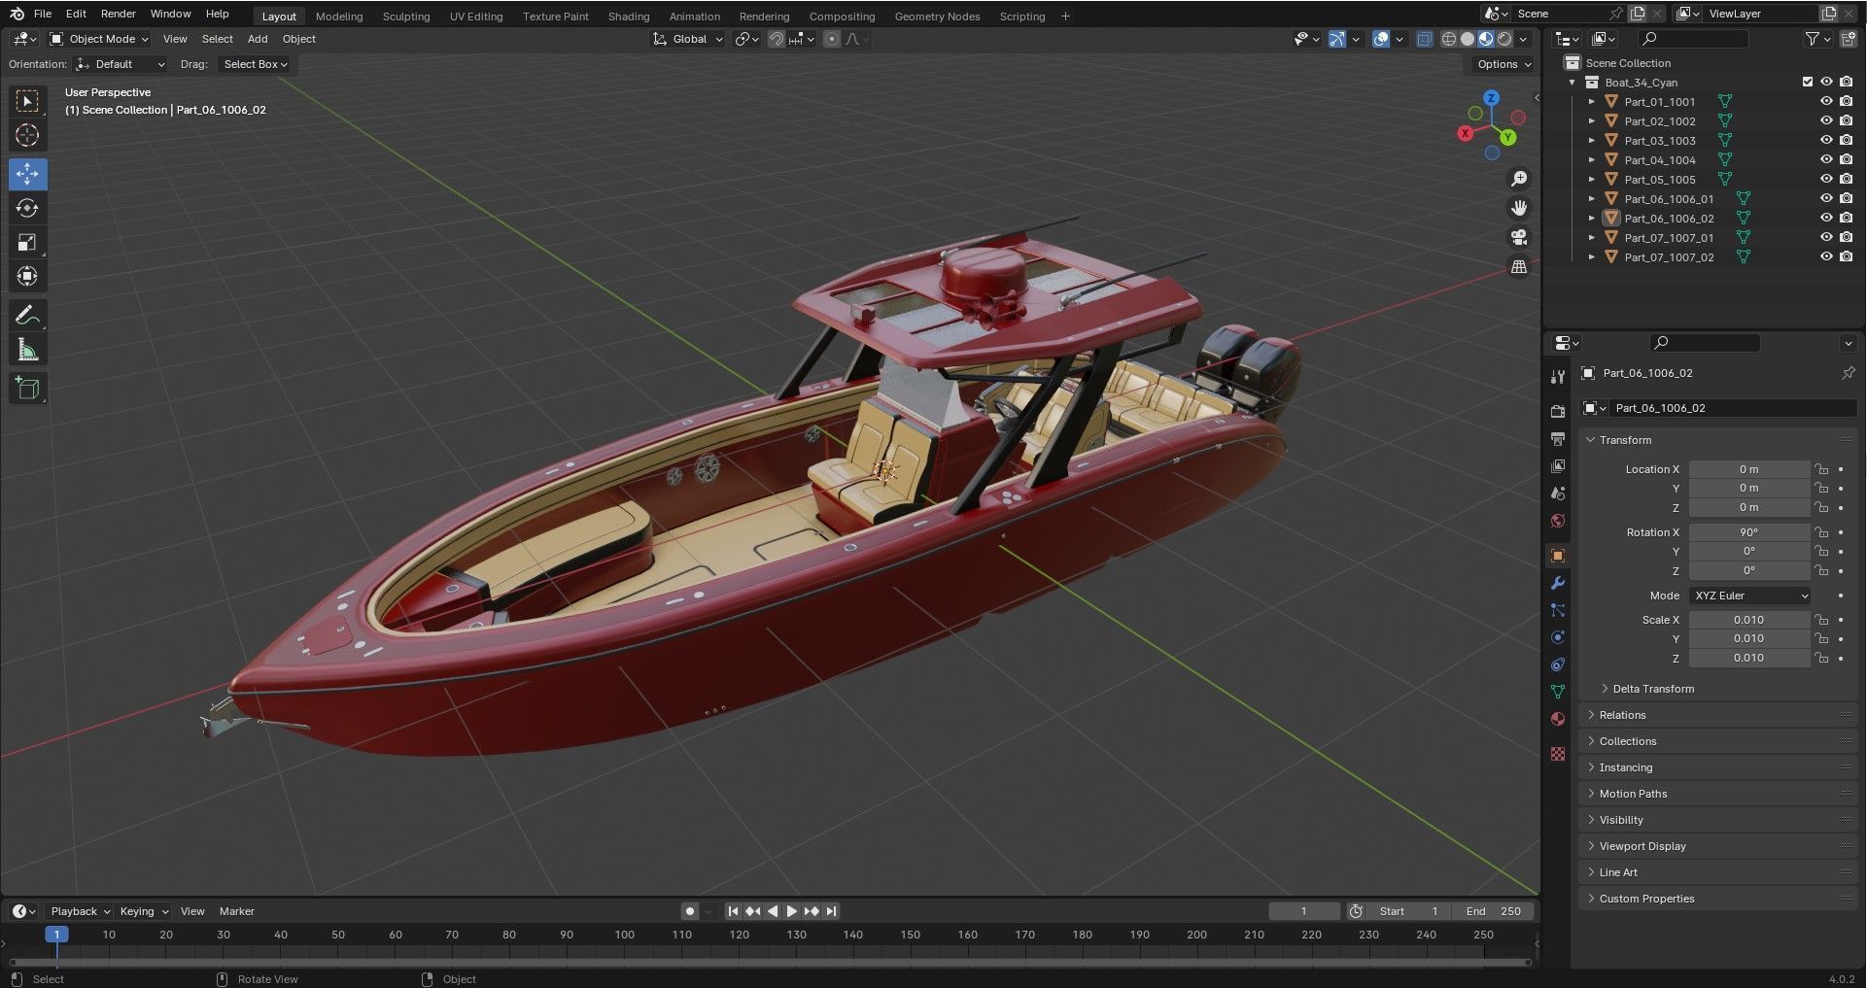Hide Part_03_1003 with eye icon
The image size is (1867, 988).
point(1826,140)
